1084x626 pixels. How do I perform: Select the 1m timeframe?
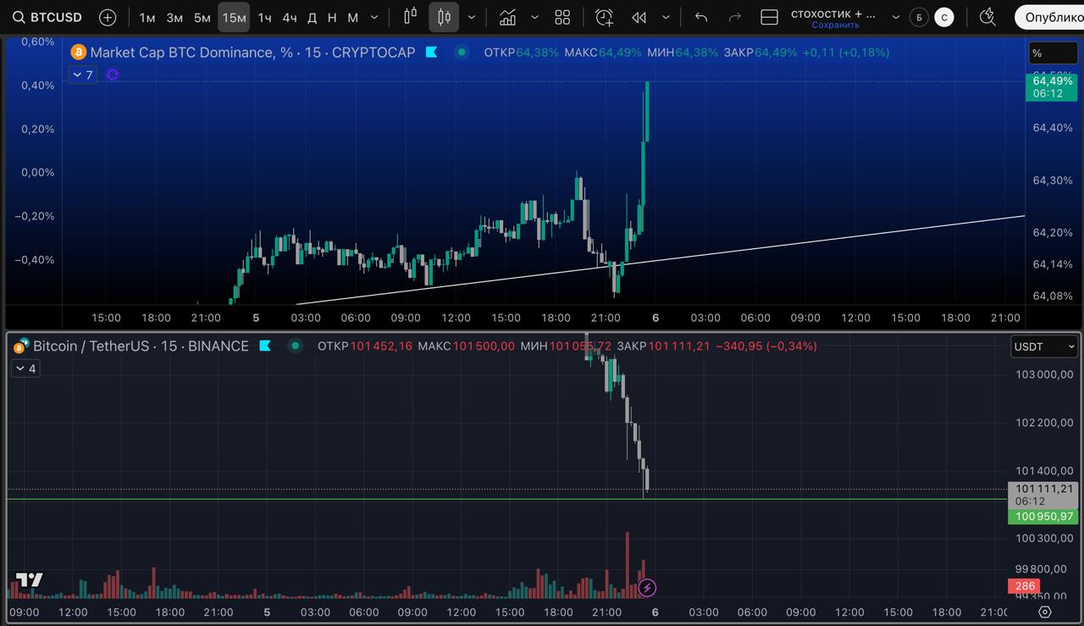[x=147, y=17]
